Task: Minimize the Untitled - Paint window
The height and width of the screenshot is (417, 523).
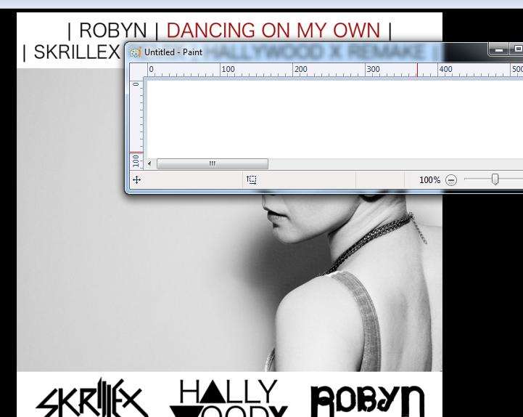Action: tap(498, 49)
